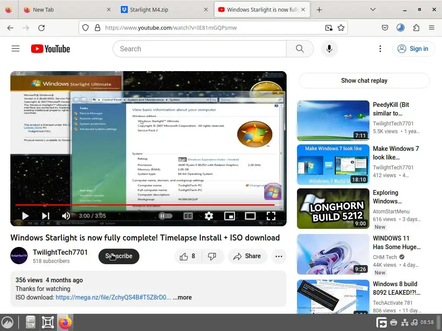Open the channel AtomStartMenu
442x331 pixels.
point(391,211)
